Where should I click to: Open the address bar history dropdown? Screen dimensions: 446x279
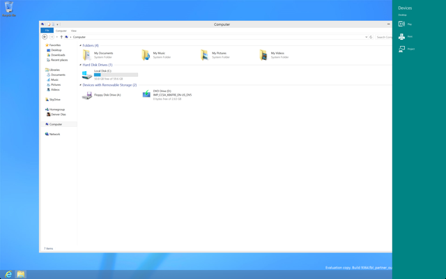(366, 37)
